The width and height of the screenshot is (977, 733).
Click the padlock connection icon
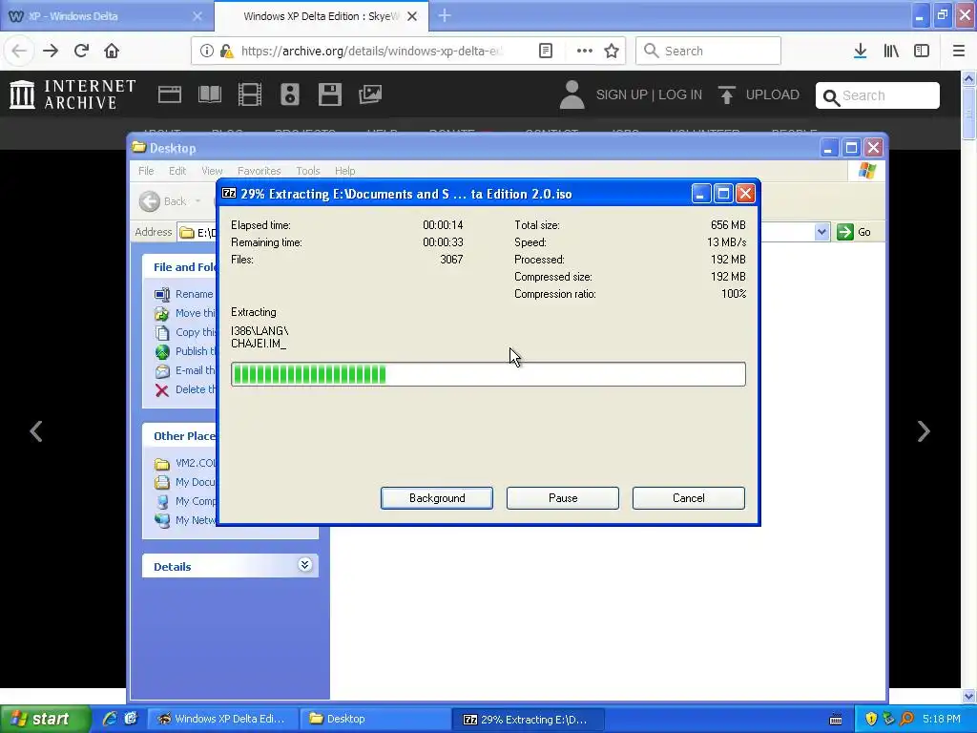click(227, 51)
